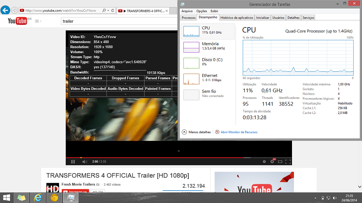The height and width of the screenshot is (203, 362).
Task: Click the browser forward arrow button
Action: pyautogui.click(x=14, y=10)
